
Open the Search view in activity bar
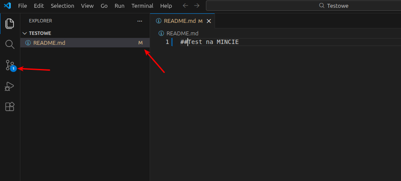[x=10, y=44]
